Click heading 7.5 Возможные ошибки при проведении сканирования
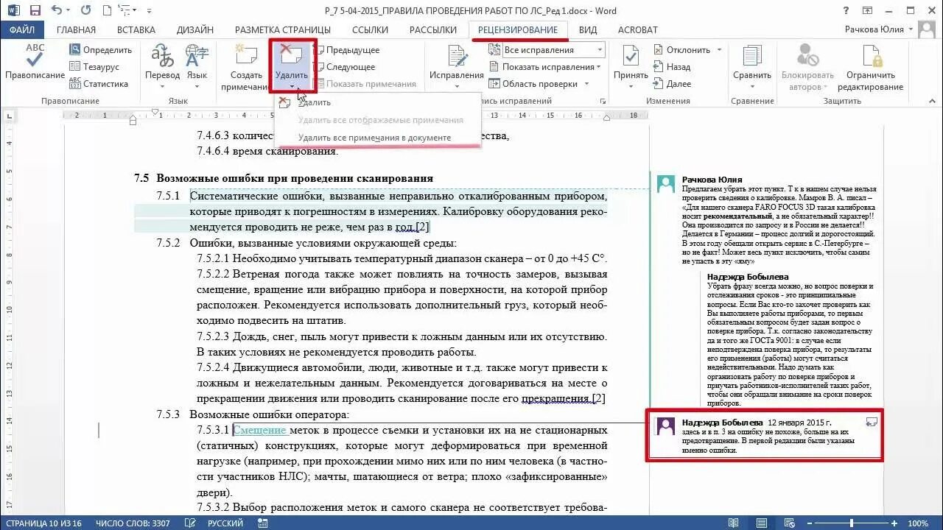Image resolution: width=943 pixels, height=530 pixels. (284, 178)
